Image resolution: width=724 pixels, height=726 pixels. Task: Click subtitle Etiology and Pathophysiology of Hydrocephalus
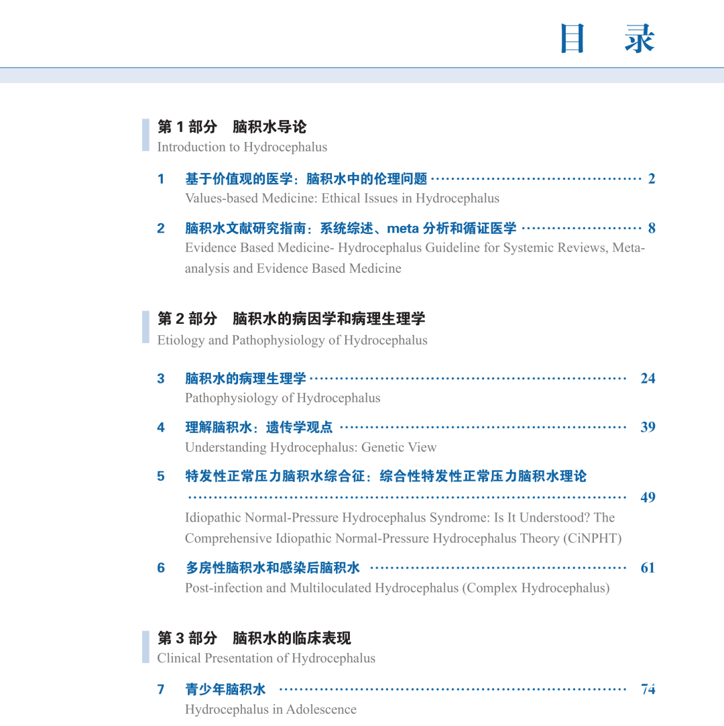coord(292,341)
